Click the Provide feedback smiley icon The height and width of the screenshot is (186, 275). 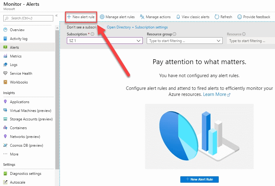(x=239, y=17)
